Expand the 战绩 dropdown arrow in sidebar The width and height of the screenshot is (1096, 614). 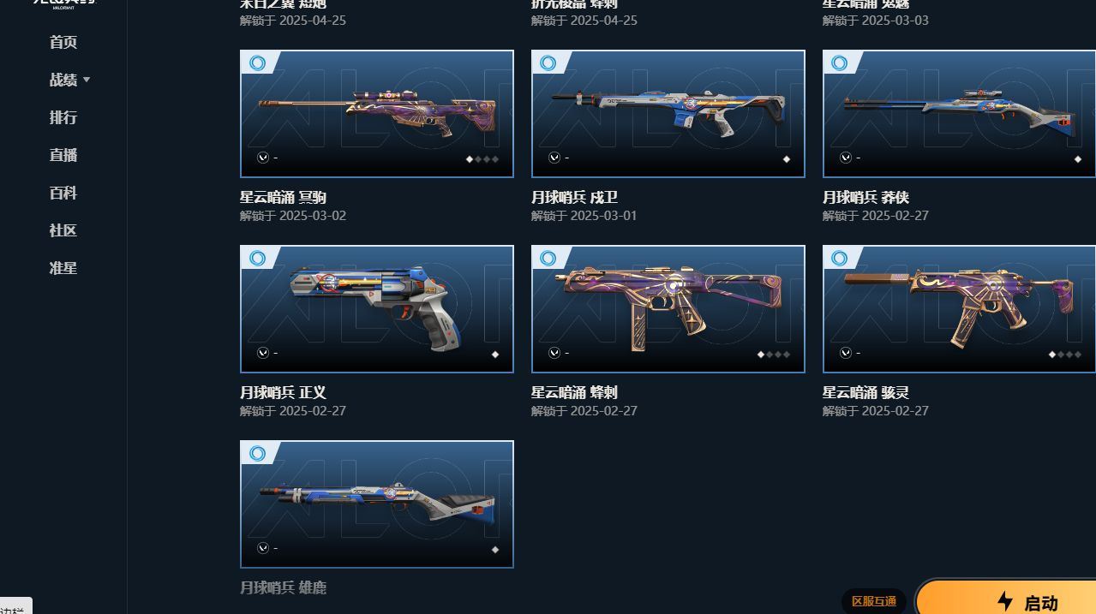click(x=87, y=80)
